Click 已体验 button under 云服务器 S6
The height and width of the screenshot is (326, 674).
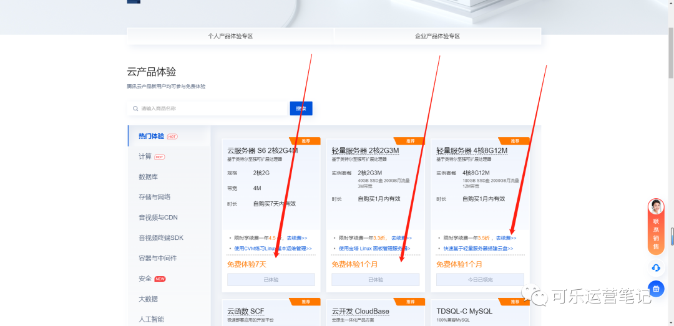(271, 280)
